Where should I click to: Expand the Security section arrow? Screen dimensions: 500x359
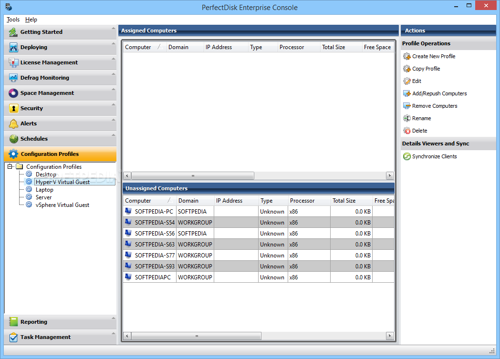point(113,105)
